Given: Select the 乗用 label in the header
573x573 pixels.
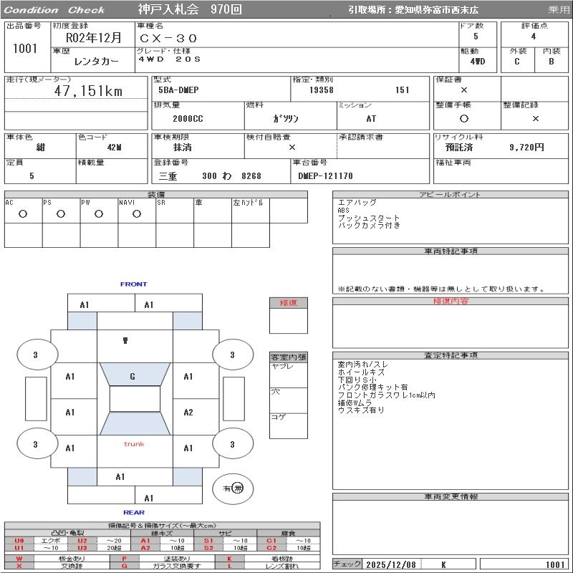Looking at the screenshot, I should click(x=558, y=10).
